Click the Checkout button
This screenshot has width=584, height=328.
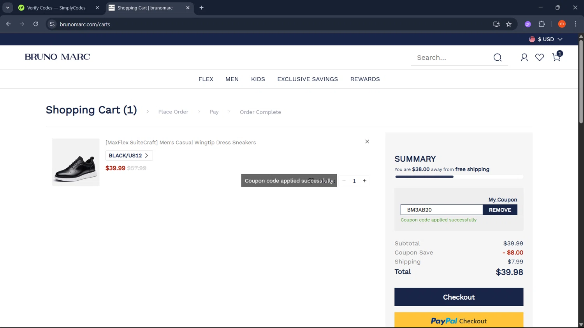coord(459,297)
